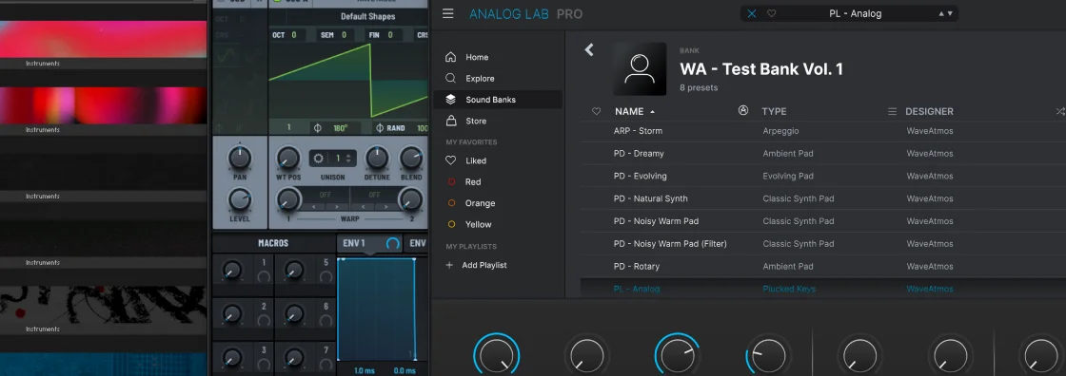Sort preset list by DESIGNER column
Screen dimensions: 1066x376
929,111
